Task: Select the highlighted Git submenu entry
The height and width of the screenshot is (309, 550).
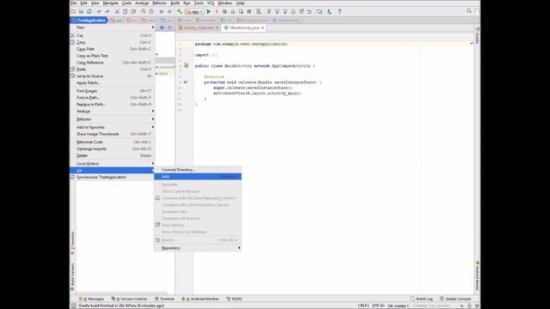Action: (113, 170)
